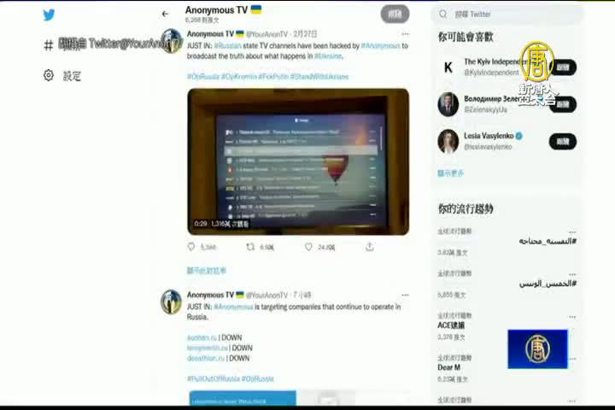Click the hashtag Explore icon in sidebar
Viewport: 615px width, 410px height.
point(49,44)
